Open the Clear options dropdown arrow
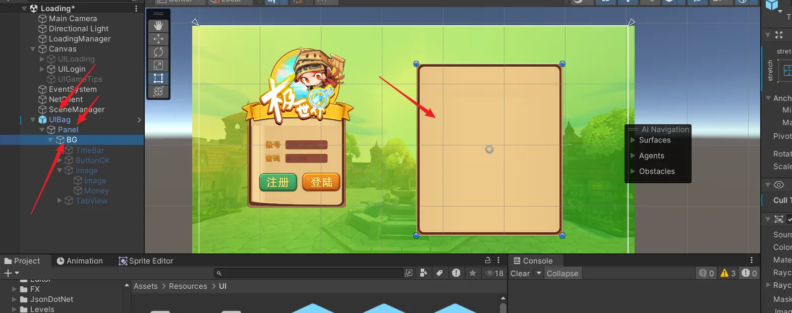 539,273
